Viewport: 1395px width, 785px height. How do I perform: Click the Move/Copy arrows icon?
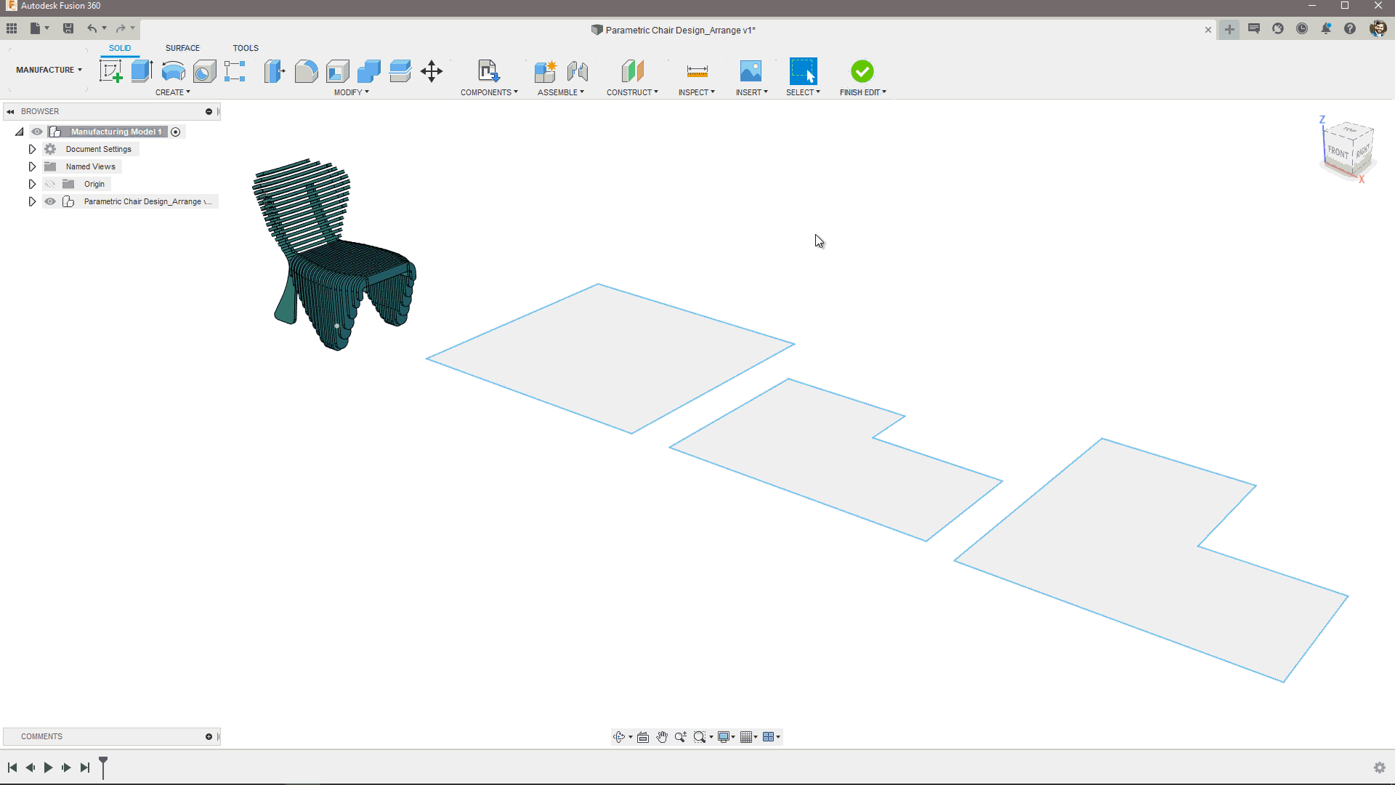click(432, 71)
